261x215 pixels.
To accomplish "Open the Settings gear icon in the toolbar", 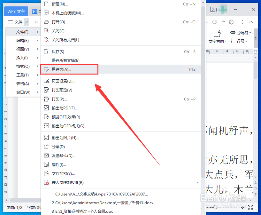I will pos(231,22).
